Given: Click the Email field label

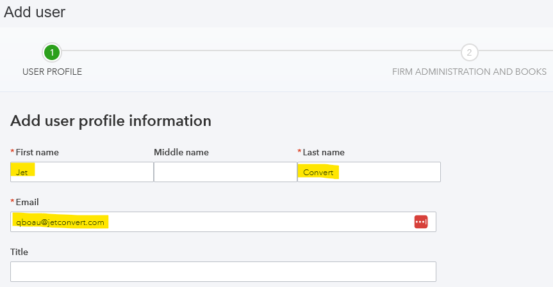Looking at the screenshot, I should (x=27, y=202).
